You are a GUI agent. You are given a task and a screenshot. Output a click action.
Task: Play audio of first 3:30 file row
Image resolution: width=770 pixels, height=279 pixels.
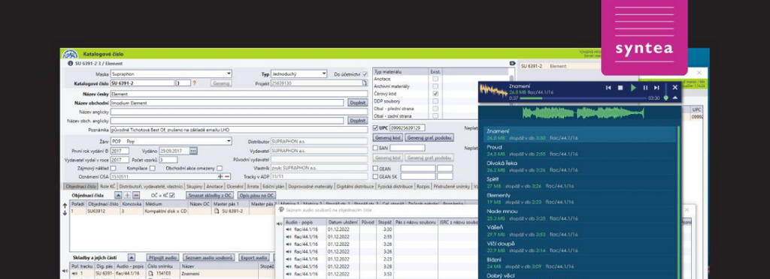point(290,229)
